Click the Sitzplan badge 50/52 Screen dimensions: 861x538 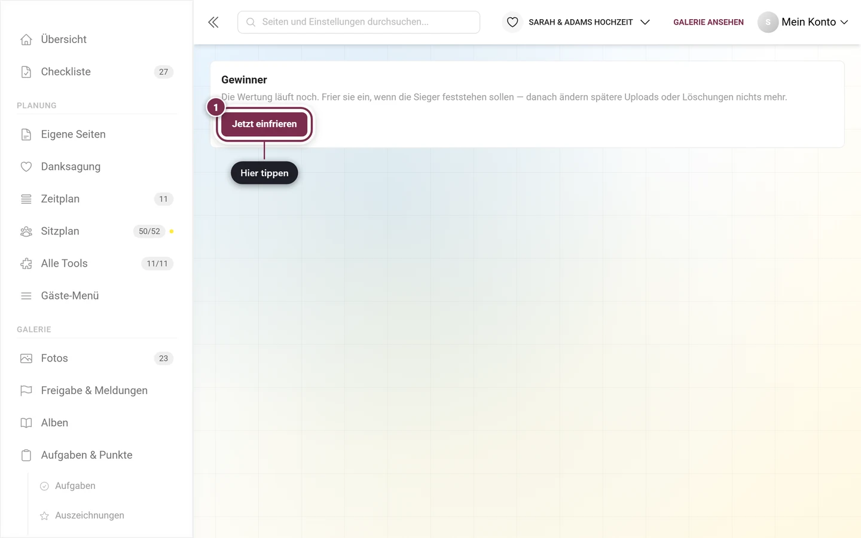[149, 231]
